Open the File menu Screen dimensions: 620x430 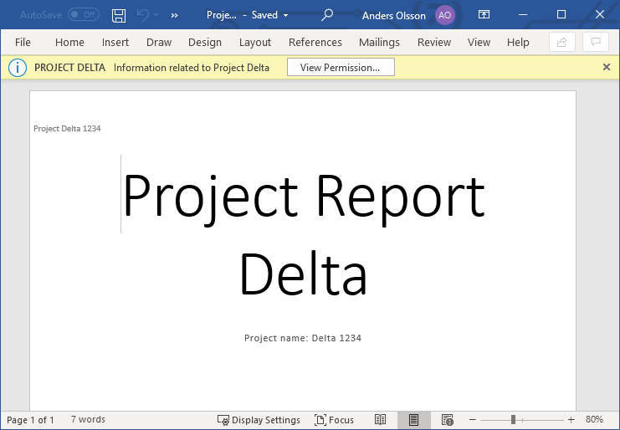(x=23, y=42)
